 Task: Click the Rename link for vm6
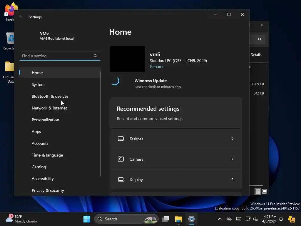click(157, 67)
